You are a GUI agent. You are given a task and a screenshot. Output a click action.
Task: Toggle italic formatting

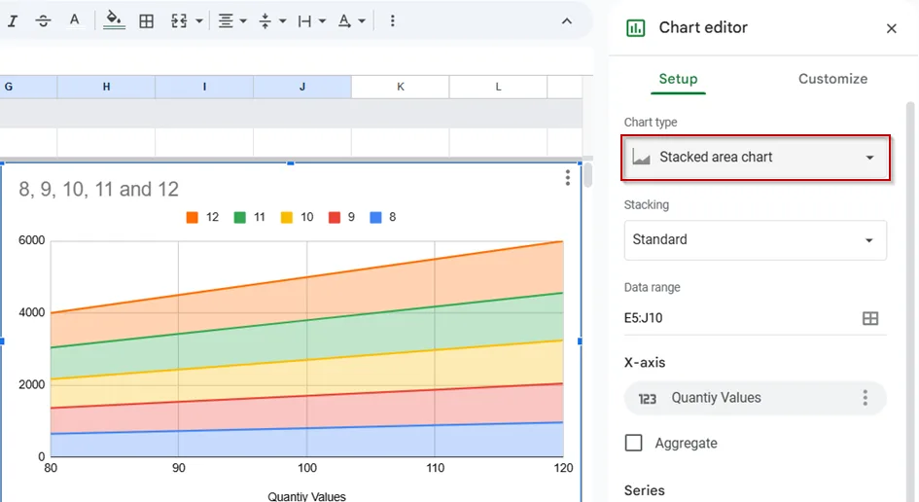tap(13, 21)
